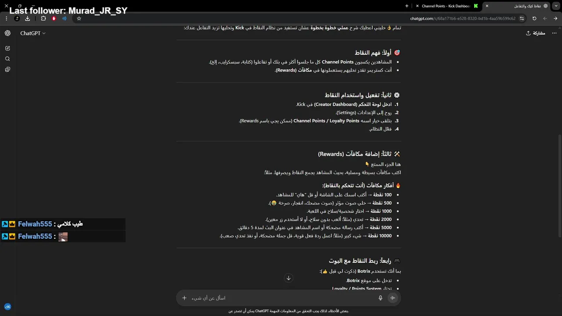562x316 pixels.
Task: Click the 5000 نقطة reward line
Action: click(315, 228)
